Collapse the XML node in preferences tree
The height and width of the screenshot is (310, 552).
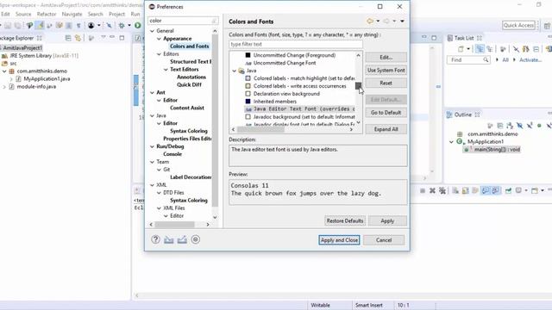(152, 185)
